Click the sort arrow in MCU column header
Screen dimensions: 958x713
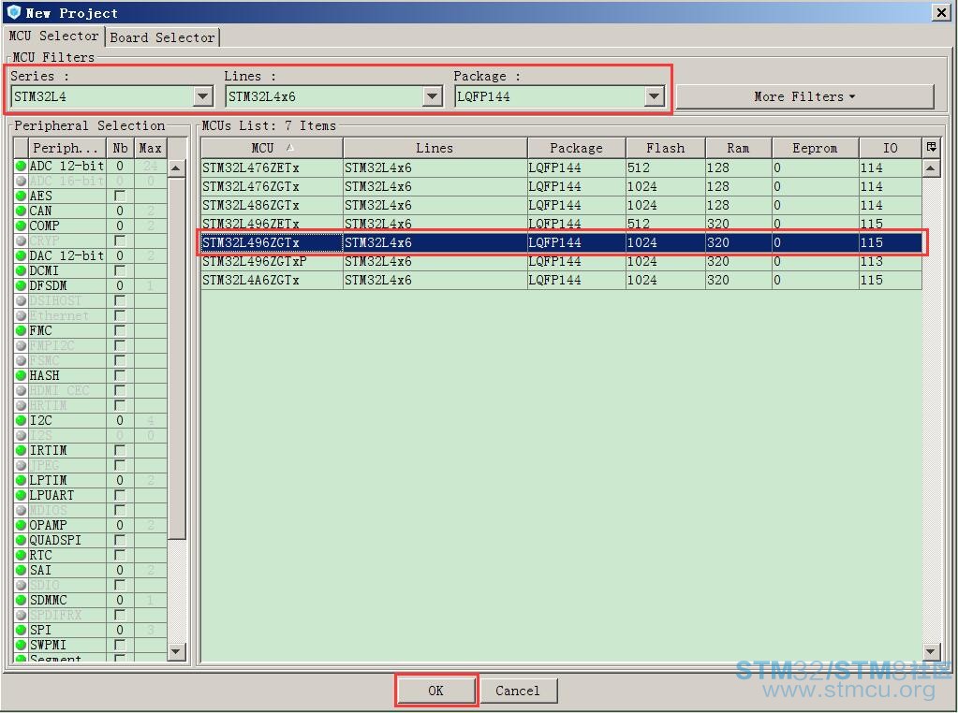coord(290,147)
